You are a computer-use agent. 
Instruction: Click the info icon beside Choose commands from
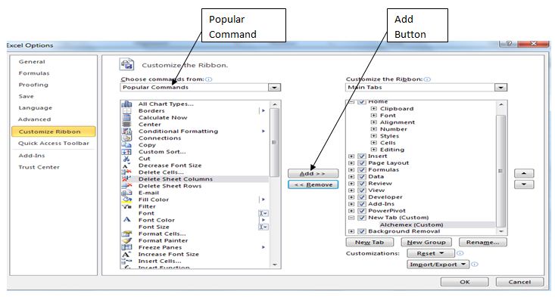(x=209, y=79)
